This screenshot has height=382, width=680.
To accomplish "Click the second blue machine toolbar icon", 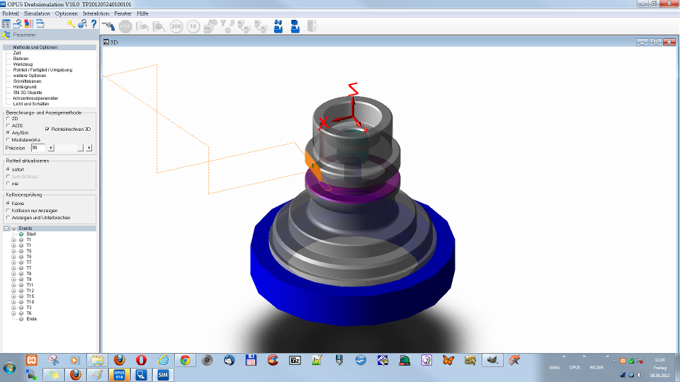I will tap(295, 26).
